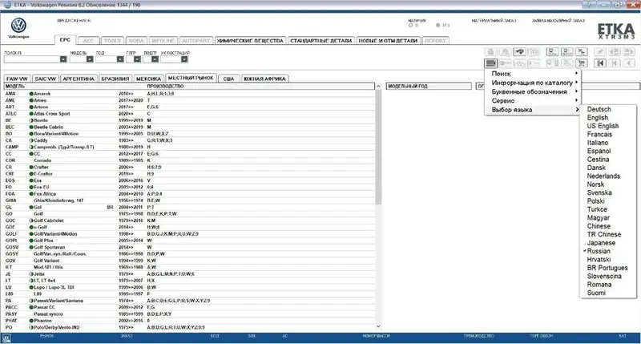
Task: Switch to ЮЖНАЯ АФРИКА market tab
Action: (x=264, y=79)
